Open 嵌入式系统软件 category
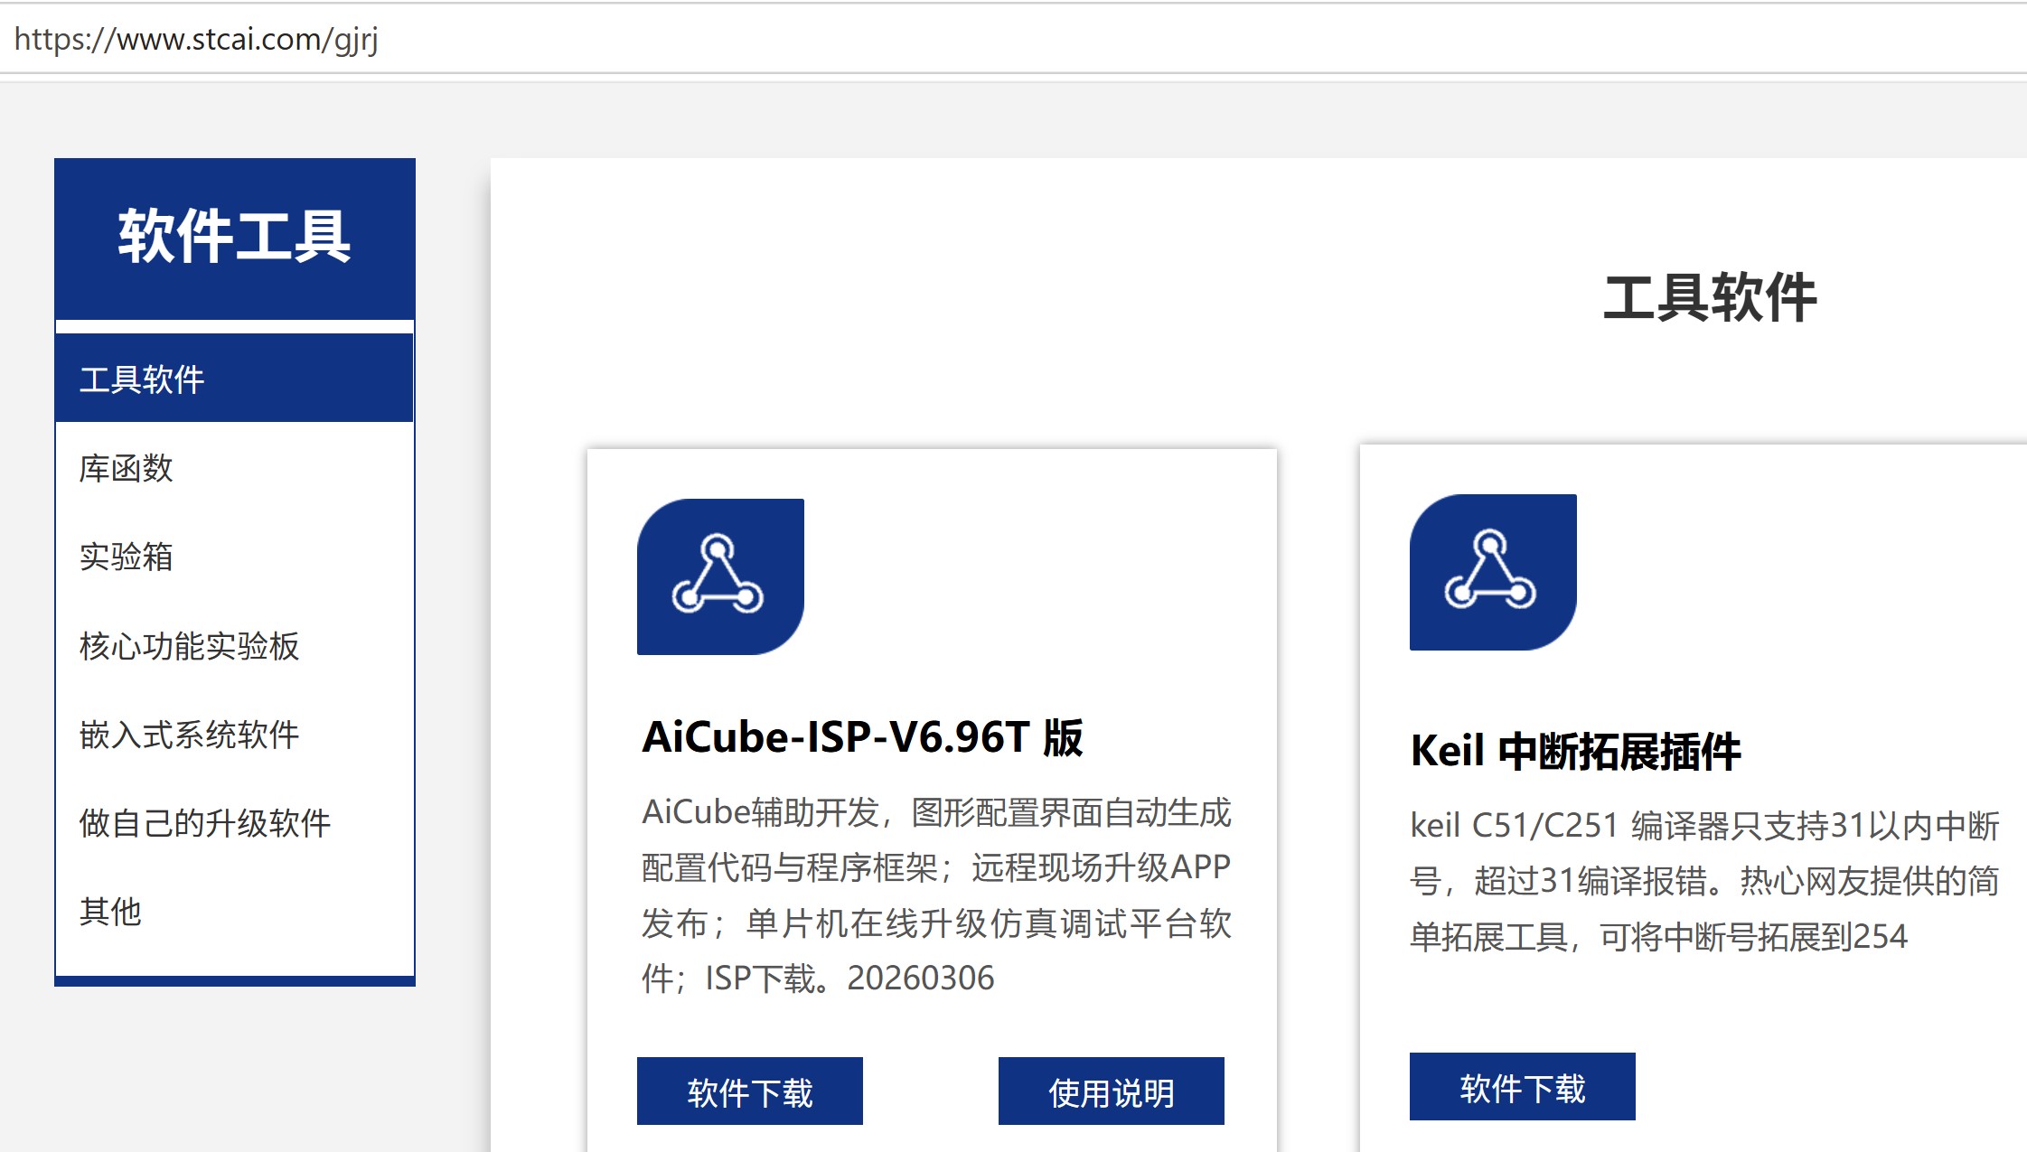 [191, 735]
